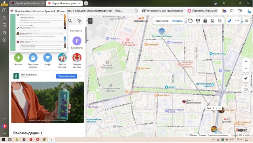Show hidden system tray icons chevron
The width and height of the screenshot is (253, 143).
[213, 139]
